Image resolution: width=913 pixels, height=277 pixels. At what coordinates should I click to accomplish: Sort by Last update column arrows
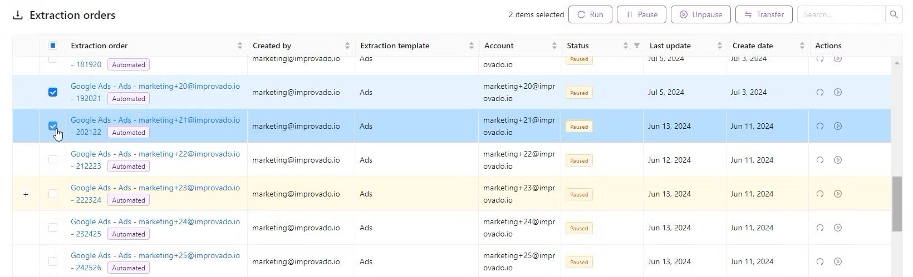(719, 46)
